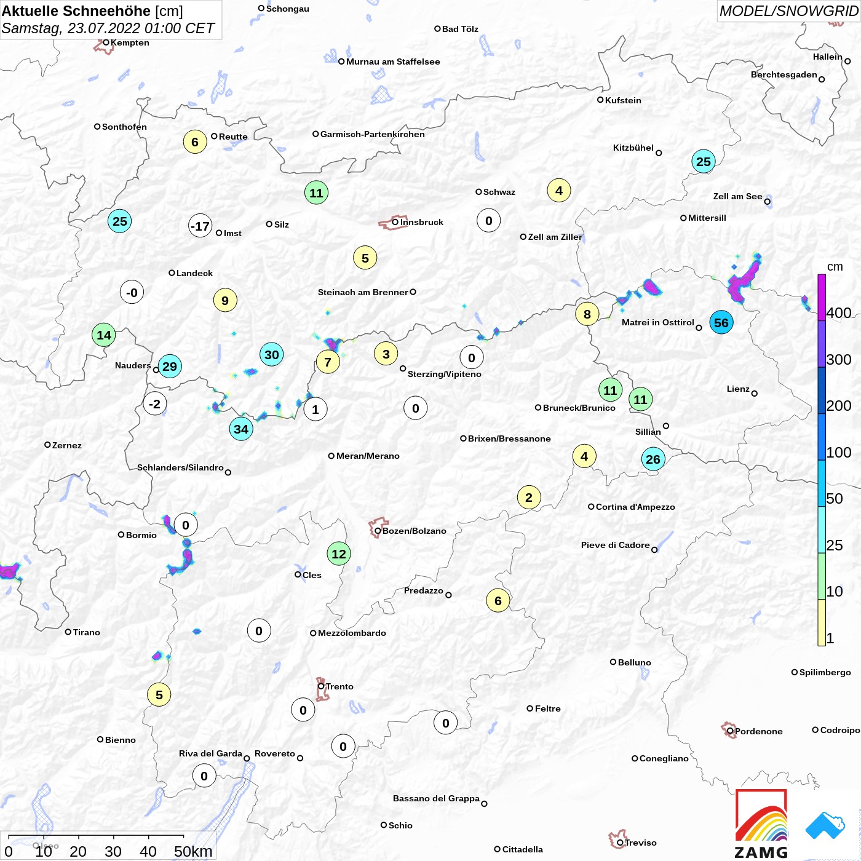Click the 1 cm pale yellow legend swatch
The height and width of the screenshot is (861, 861).
[822, 622]
